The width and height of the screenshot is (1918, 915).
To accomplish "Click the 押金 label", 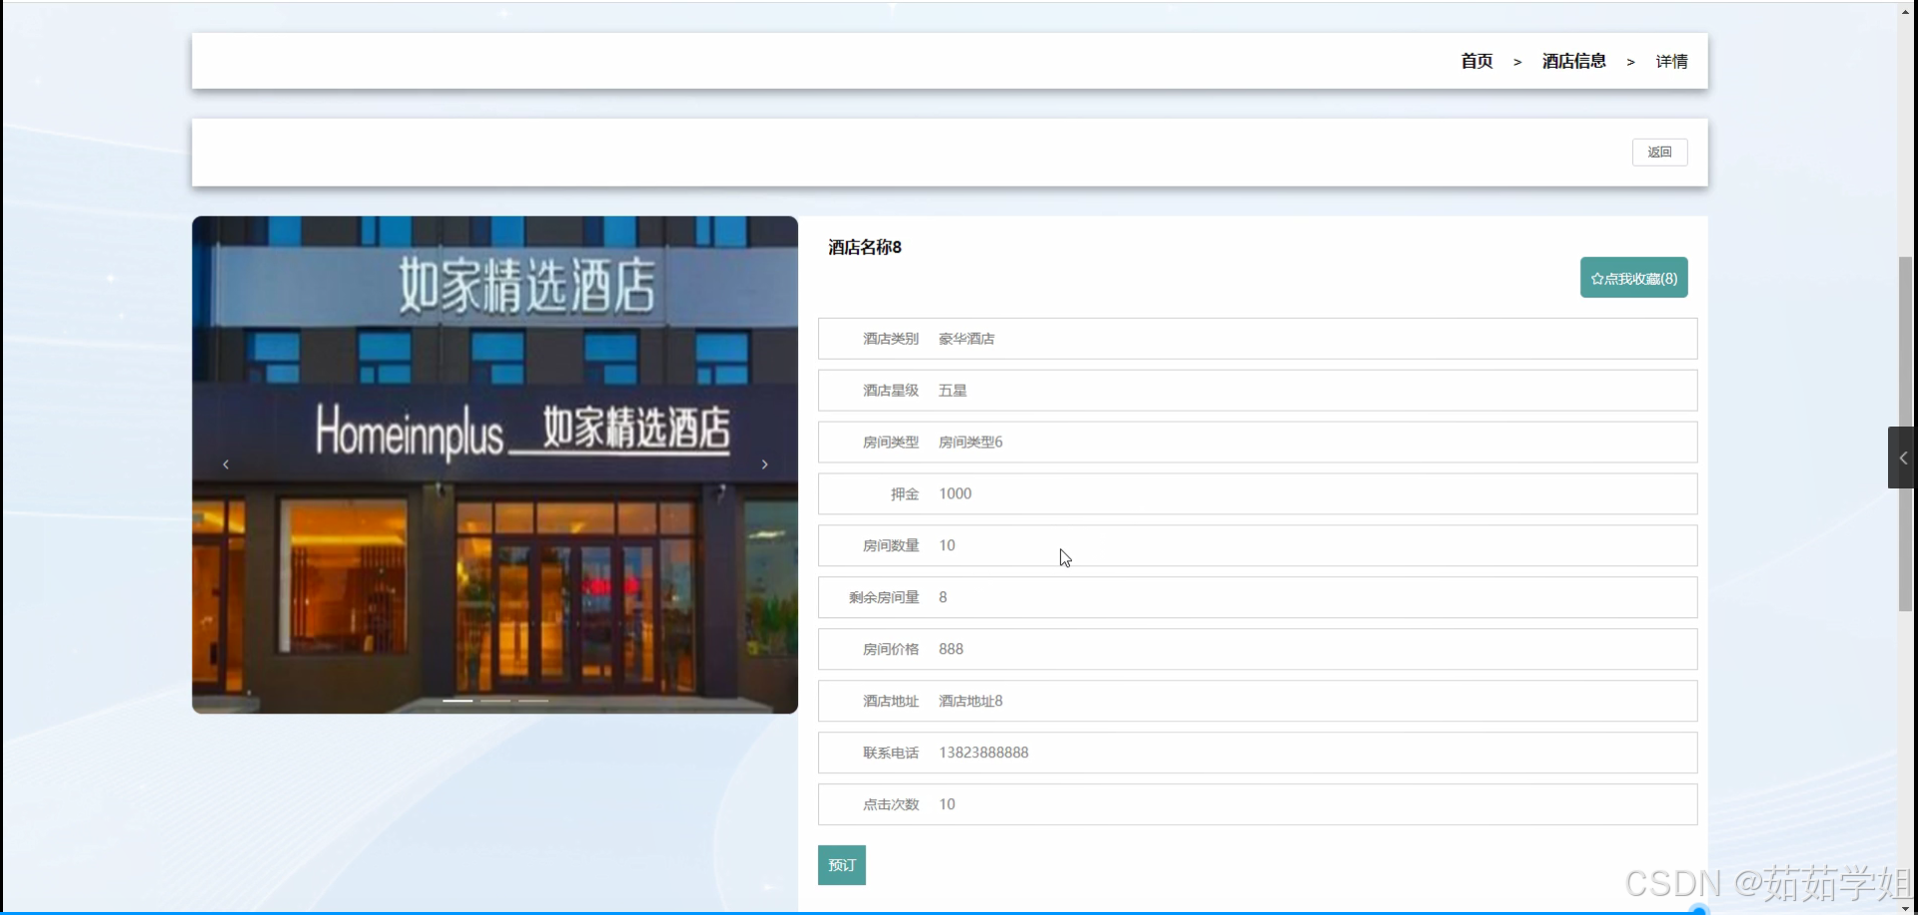I will (905, 493).
